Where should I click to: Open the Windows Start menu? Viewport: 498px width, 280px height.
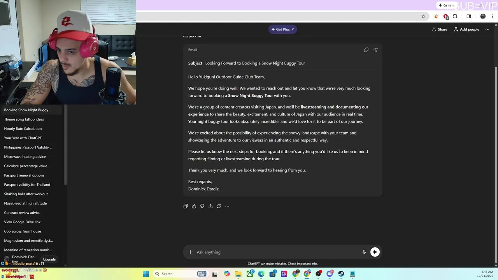(146, 274)
